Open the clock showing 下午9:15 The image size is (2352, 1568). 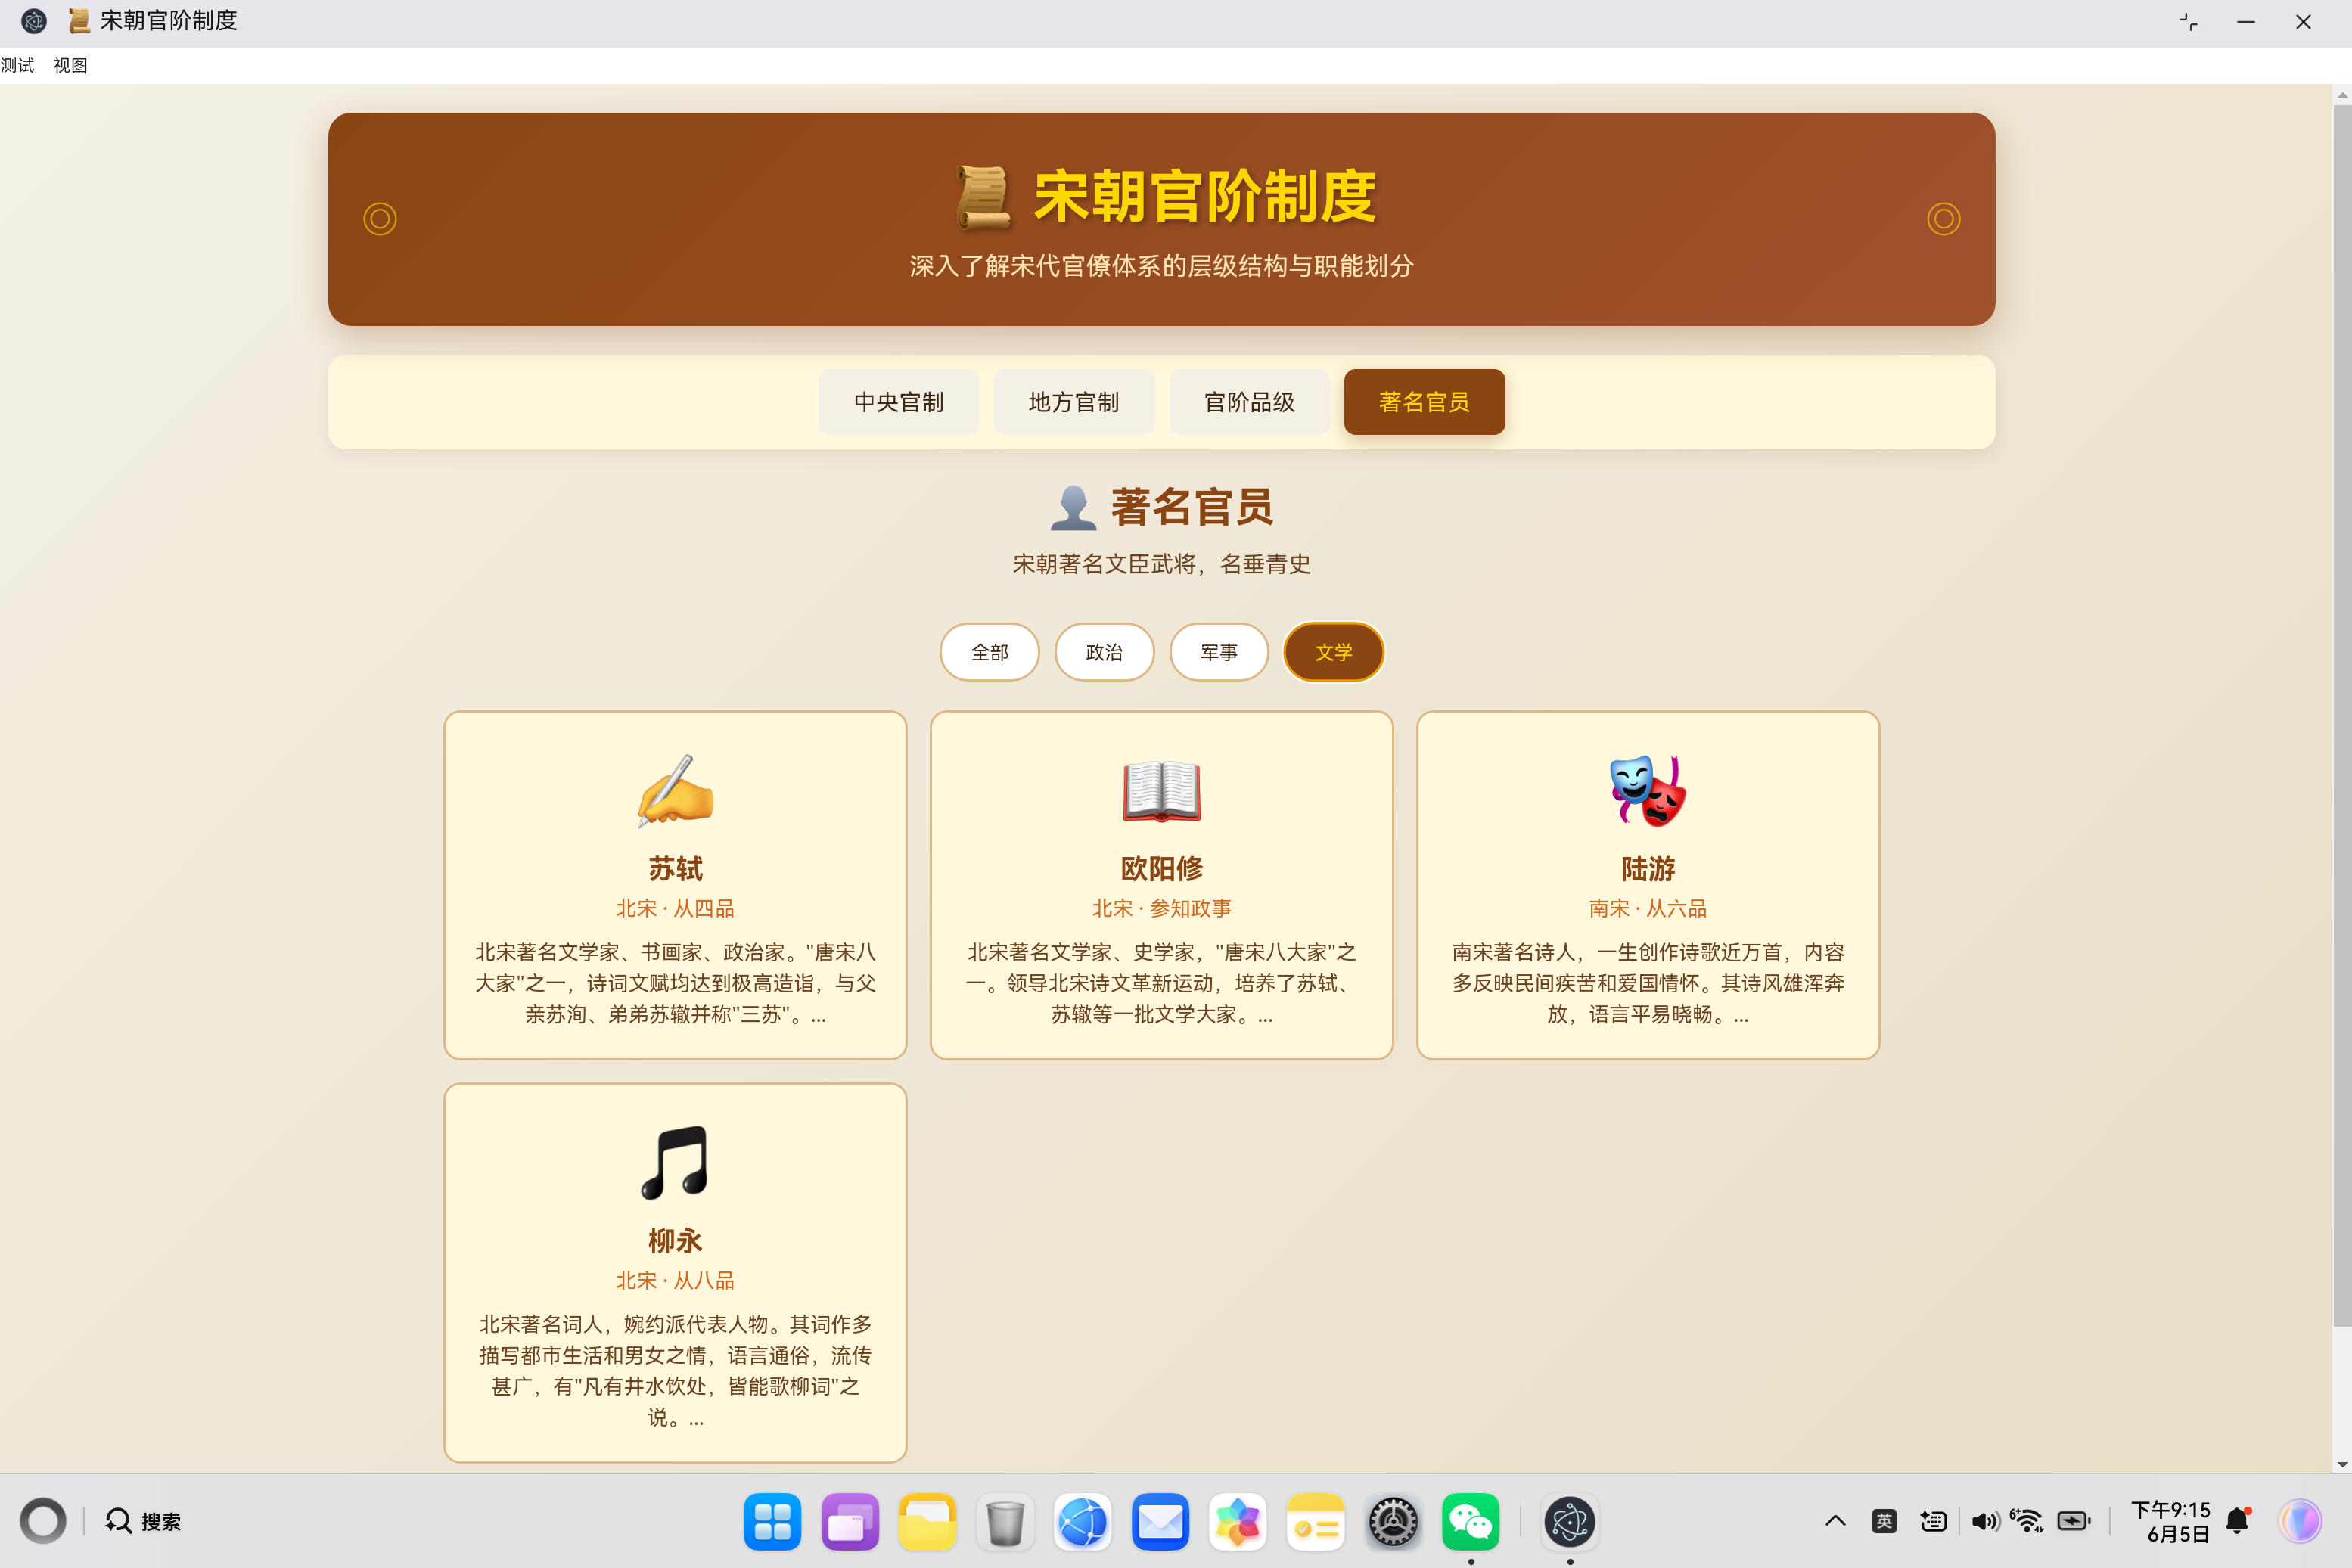2170,1521
